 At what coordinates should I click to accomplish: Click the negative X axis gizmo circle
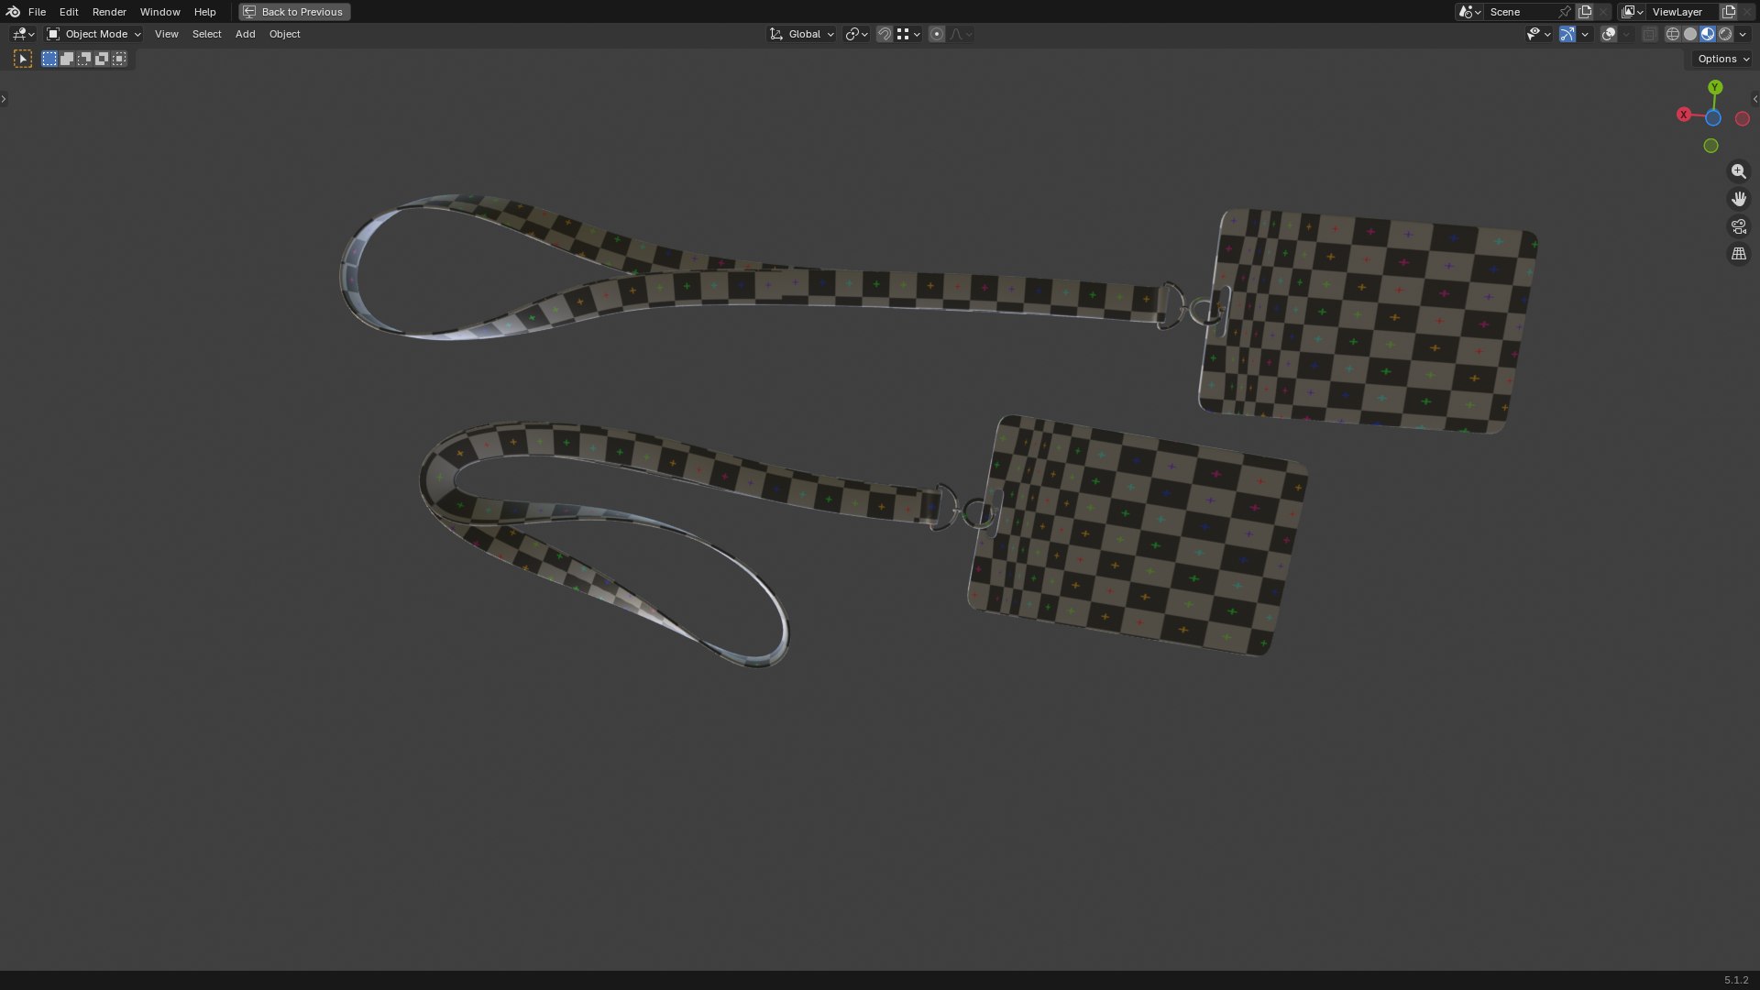pos(1743,119)
